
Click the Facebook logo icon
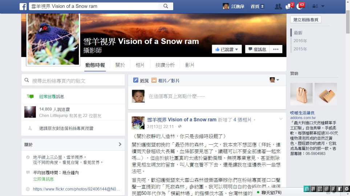pyautogui.click(x=23, y=7)
